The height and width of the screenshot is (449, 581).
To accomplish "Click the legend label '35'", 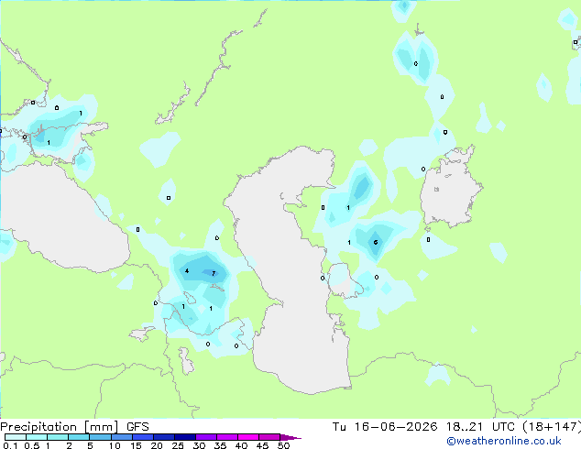I will point(220,445).
